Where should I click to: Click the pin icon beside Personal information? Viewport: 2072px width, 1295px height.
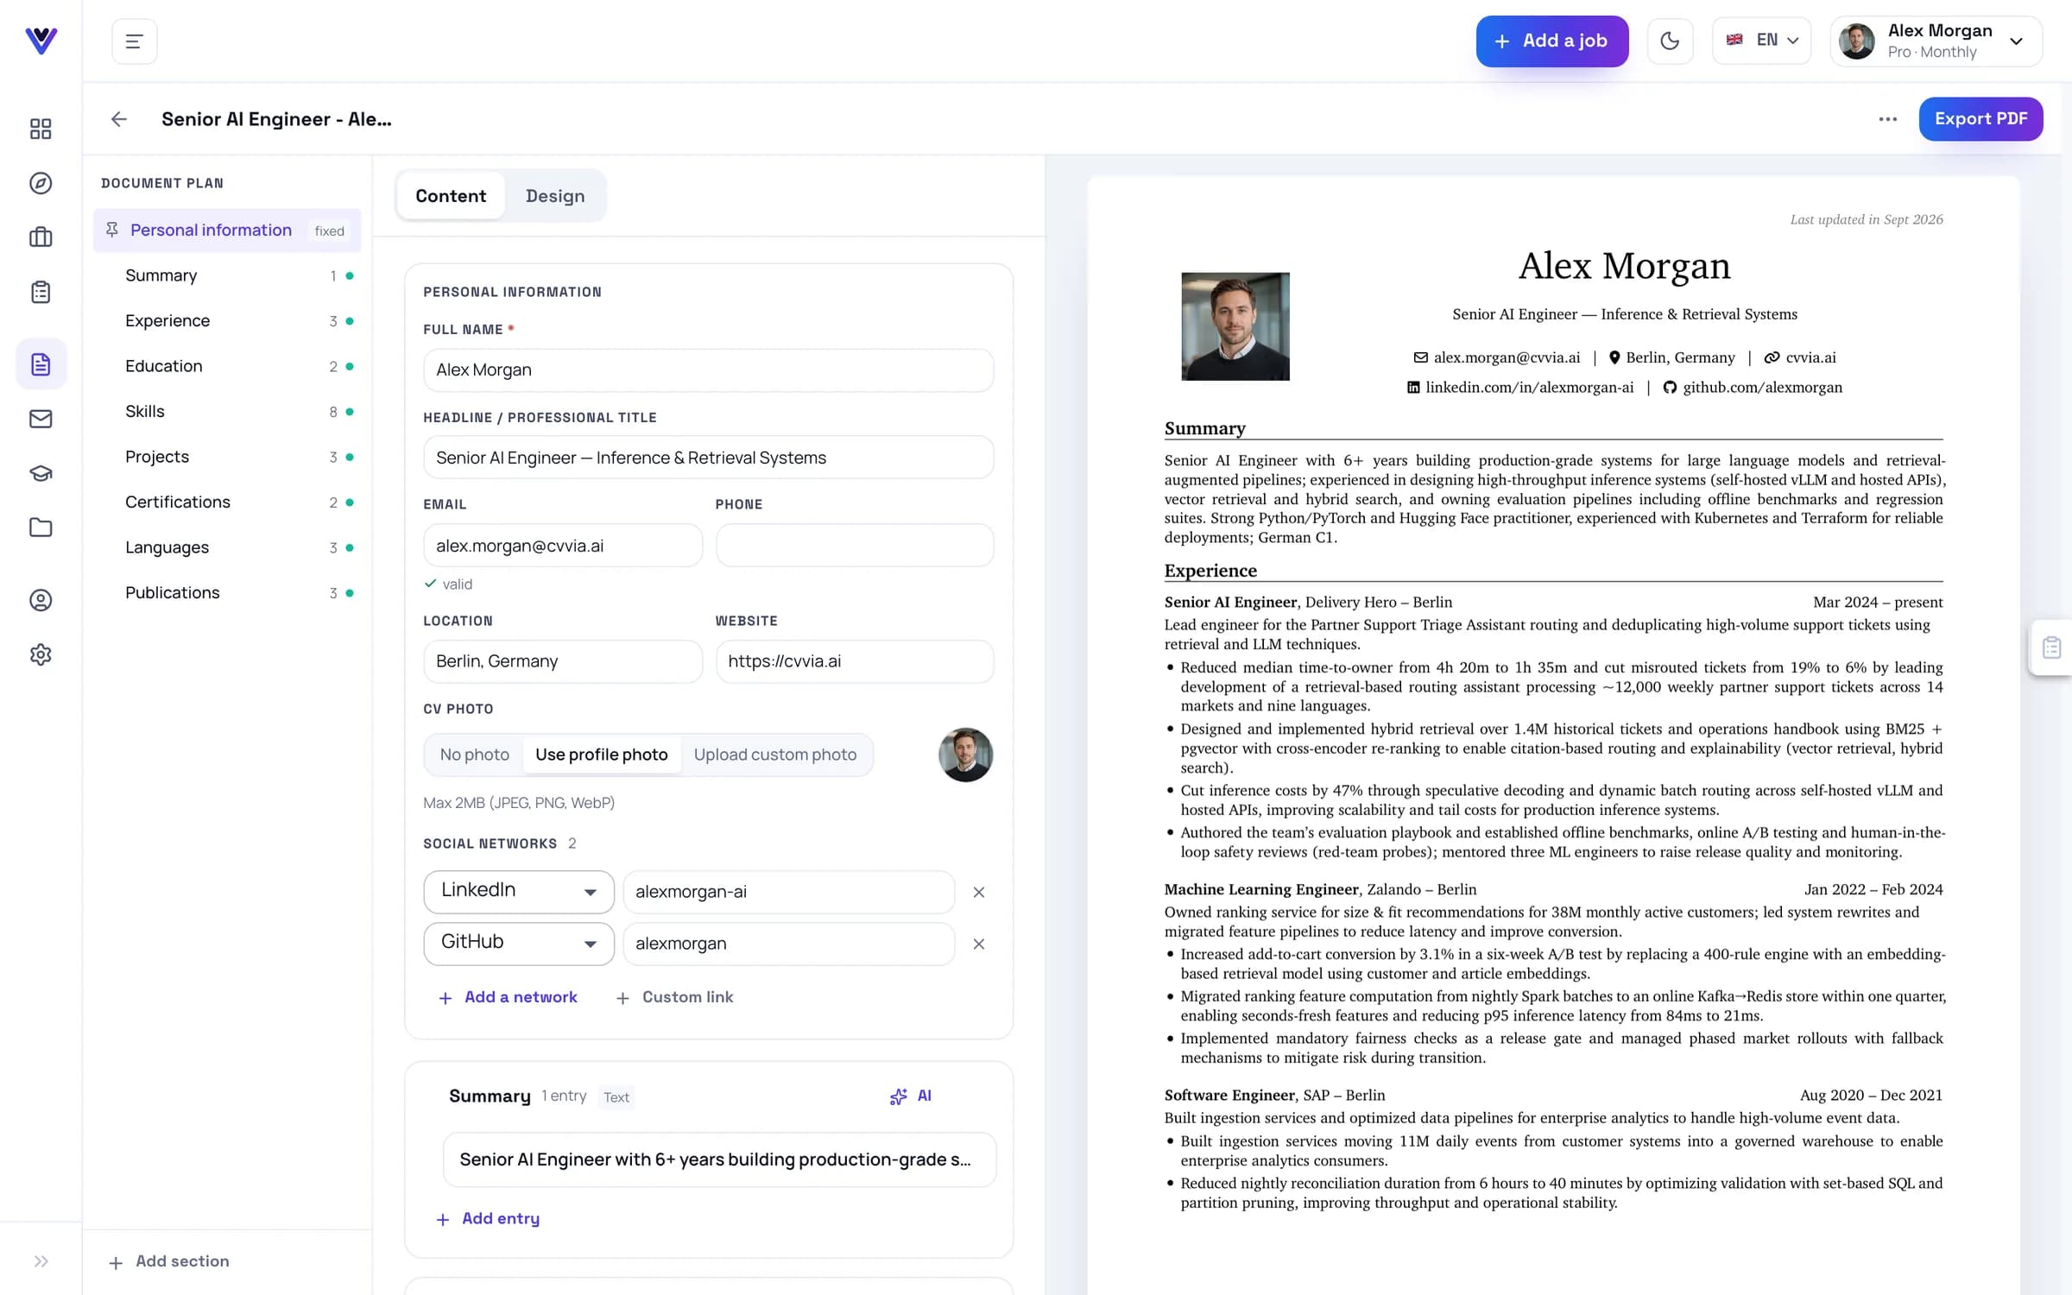[112, 230]
